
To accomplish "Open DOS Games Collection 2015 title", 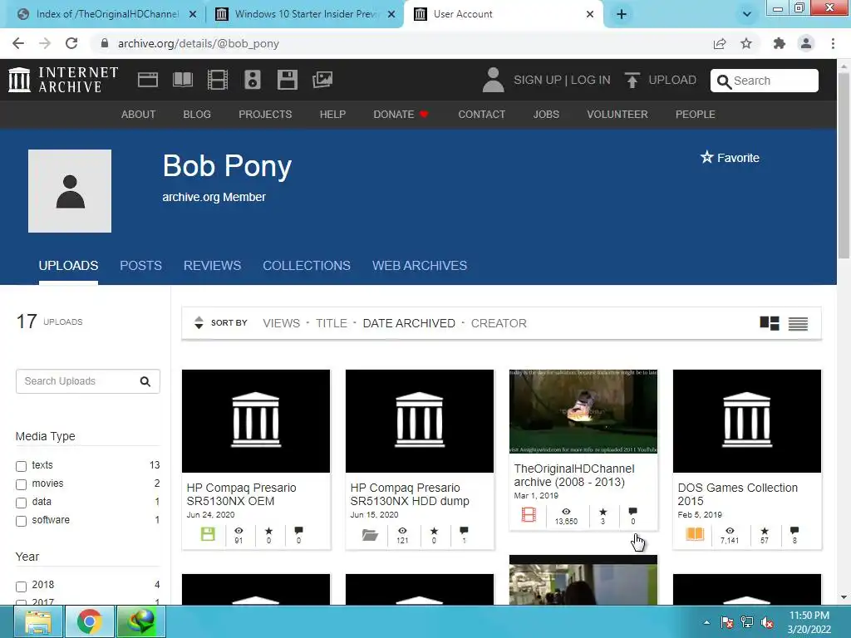I will 737,494.
